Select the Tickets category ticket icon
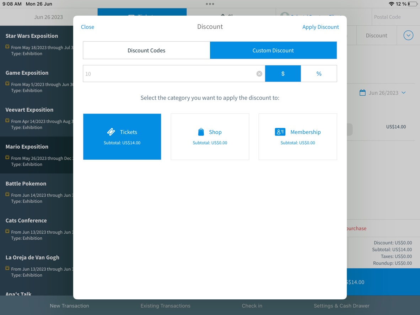 click(x=111, y=132)
